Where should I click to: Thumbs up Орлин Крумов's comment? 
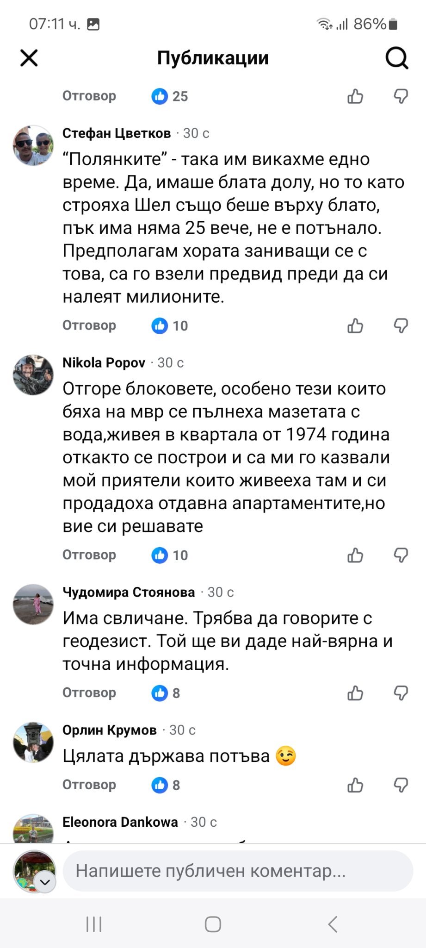tap(355, 785)
